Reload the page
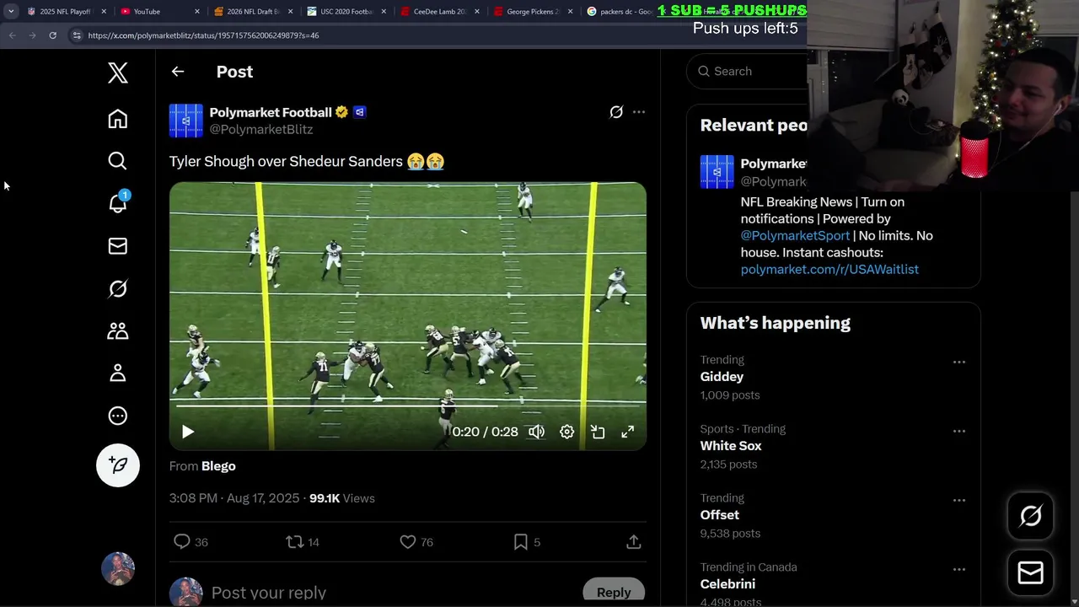 52,35
